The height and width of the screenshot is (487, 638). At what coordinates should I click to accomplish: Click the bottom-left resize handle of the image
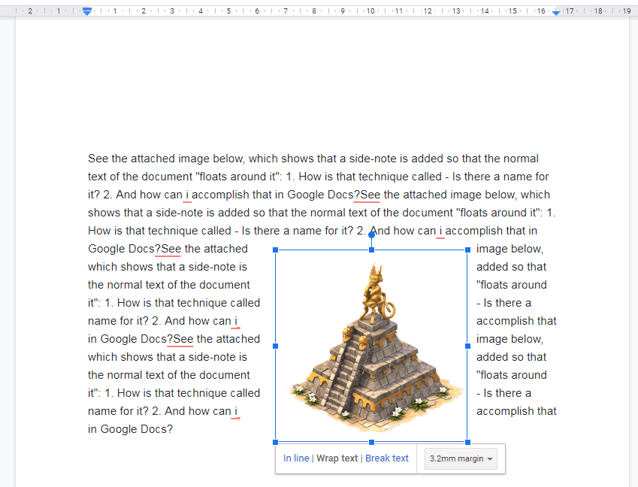pos(276,441)
